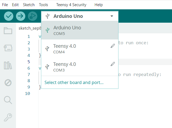Open the Boards Manager sidebar icon
The image size is (172, 128).
[8, 48]
